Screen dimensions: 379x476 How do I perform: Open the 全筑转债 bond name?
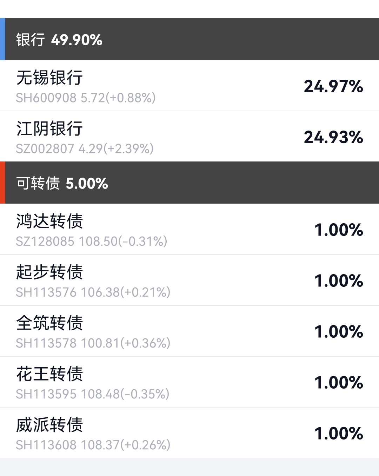point(49,323)
